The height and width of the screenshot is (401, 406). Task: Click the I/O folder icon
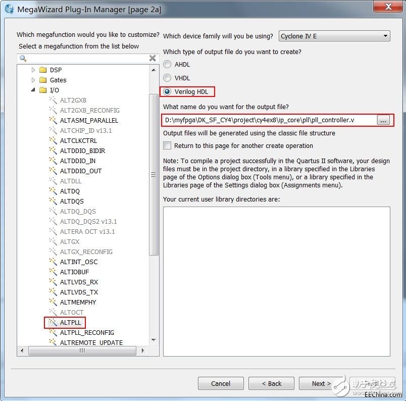tap(43, 90)
